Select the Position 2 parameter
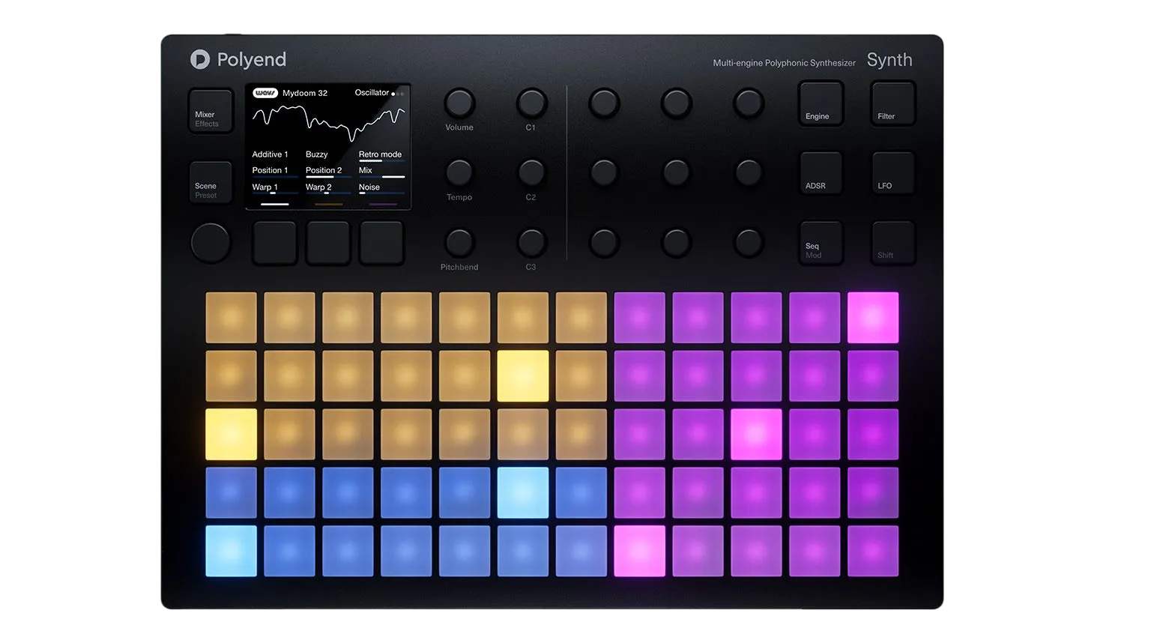Image resolution: width=1154 pixels, height=637 pixels. coord(324,170)
